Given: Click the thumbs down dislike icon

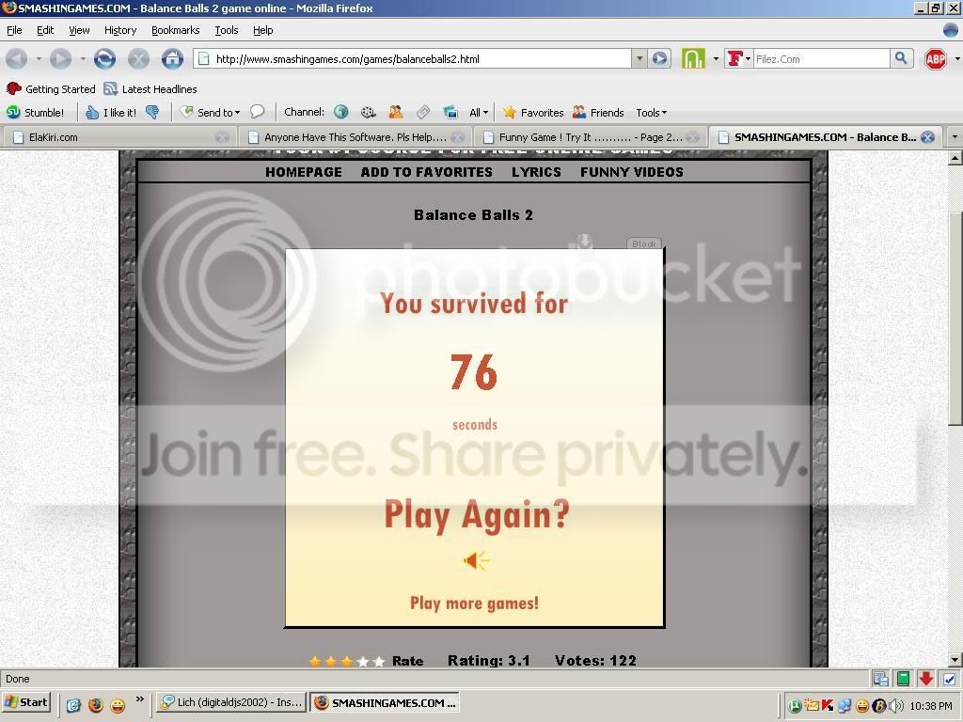Looking at the screenshot, I should pyautogui.click(x=152, y=113).
